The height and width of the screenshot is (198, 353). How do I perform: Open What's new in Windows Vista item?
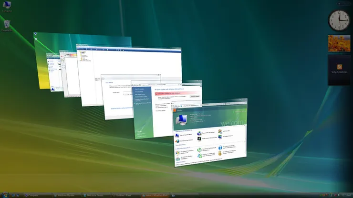point(207,139)
